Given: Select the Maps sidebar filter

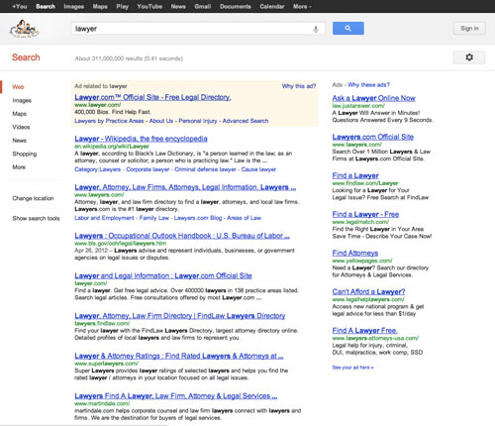Looking at the screenshot, I should pos(19,114).
